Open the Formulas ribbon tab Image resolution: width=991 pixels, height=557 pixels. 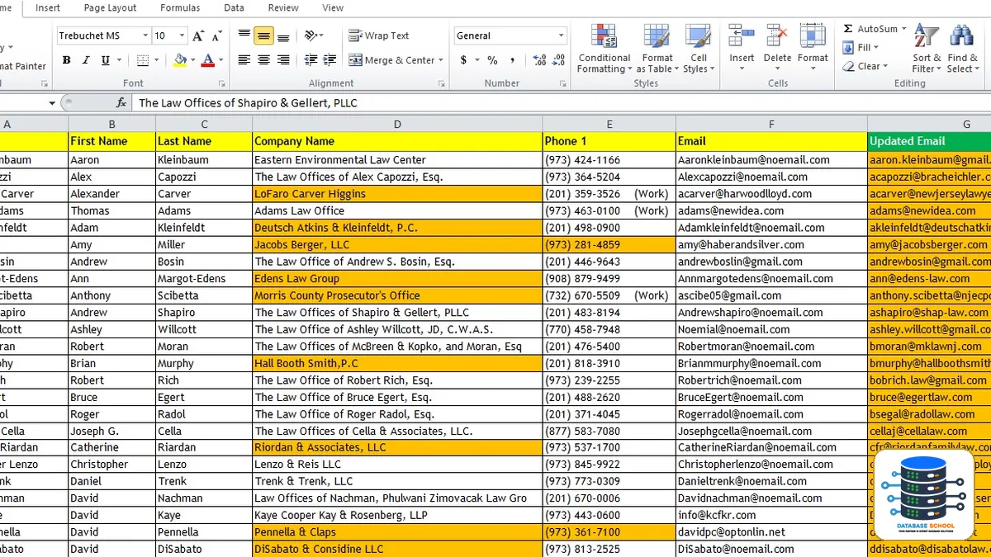[x=180, y=8]
